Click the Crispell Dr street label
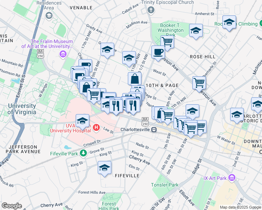The image size is (262, 210). 92,143
